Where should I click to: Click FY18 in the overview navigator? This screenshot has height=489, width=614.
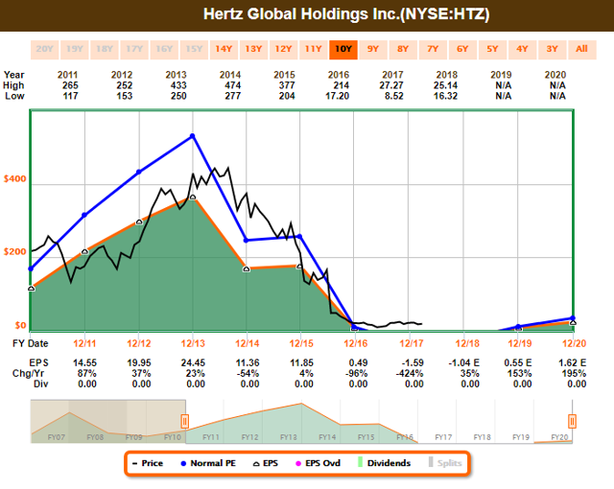coord(482,437)
